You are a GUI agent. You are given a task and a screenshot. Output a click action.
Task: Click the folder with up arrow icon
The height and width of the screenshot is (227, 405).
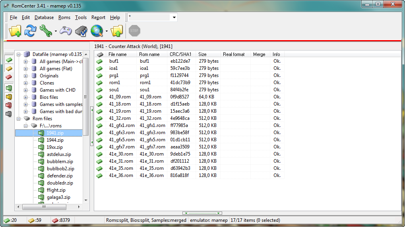pyautogui.click(x=117, y=31)
